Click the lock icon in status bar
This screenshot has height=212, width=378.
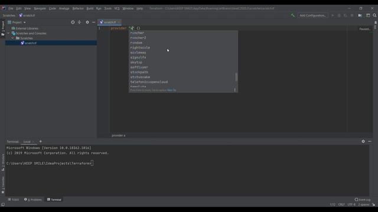pyautogui.click(x=373, y=204)
